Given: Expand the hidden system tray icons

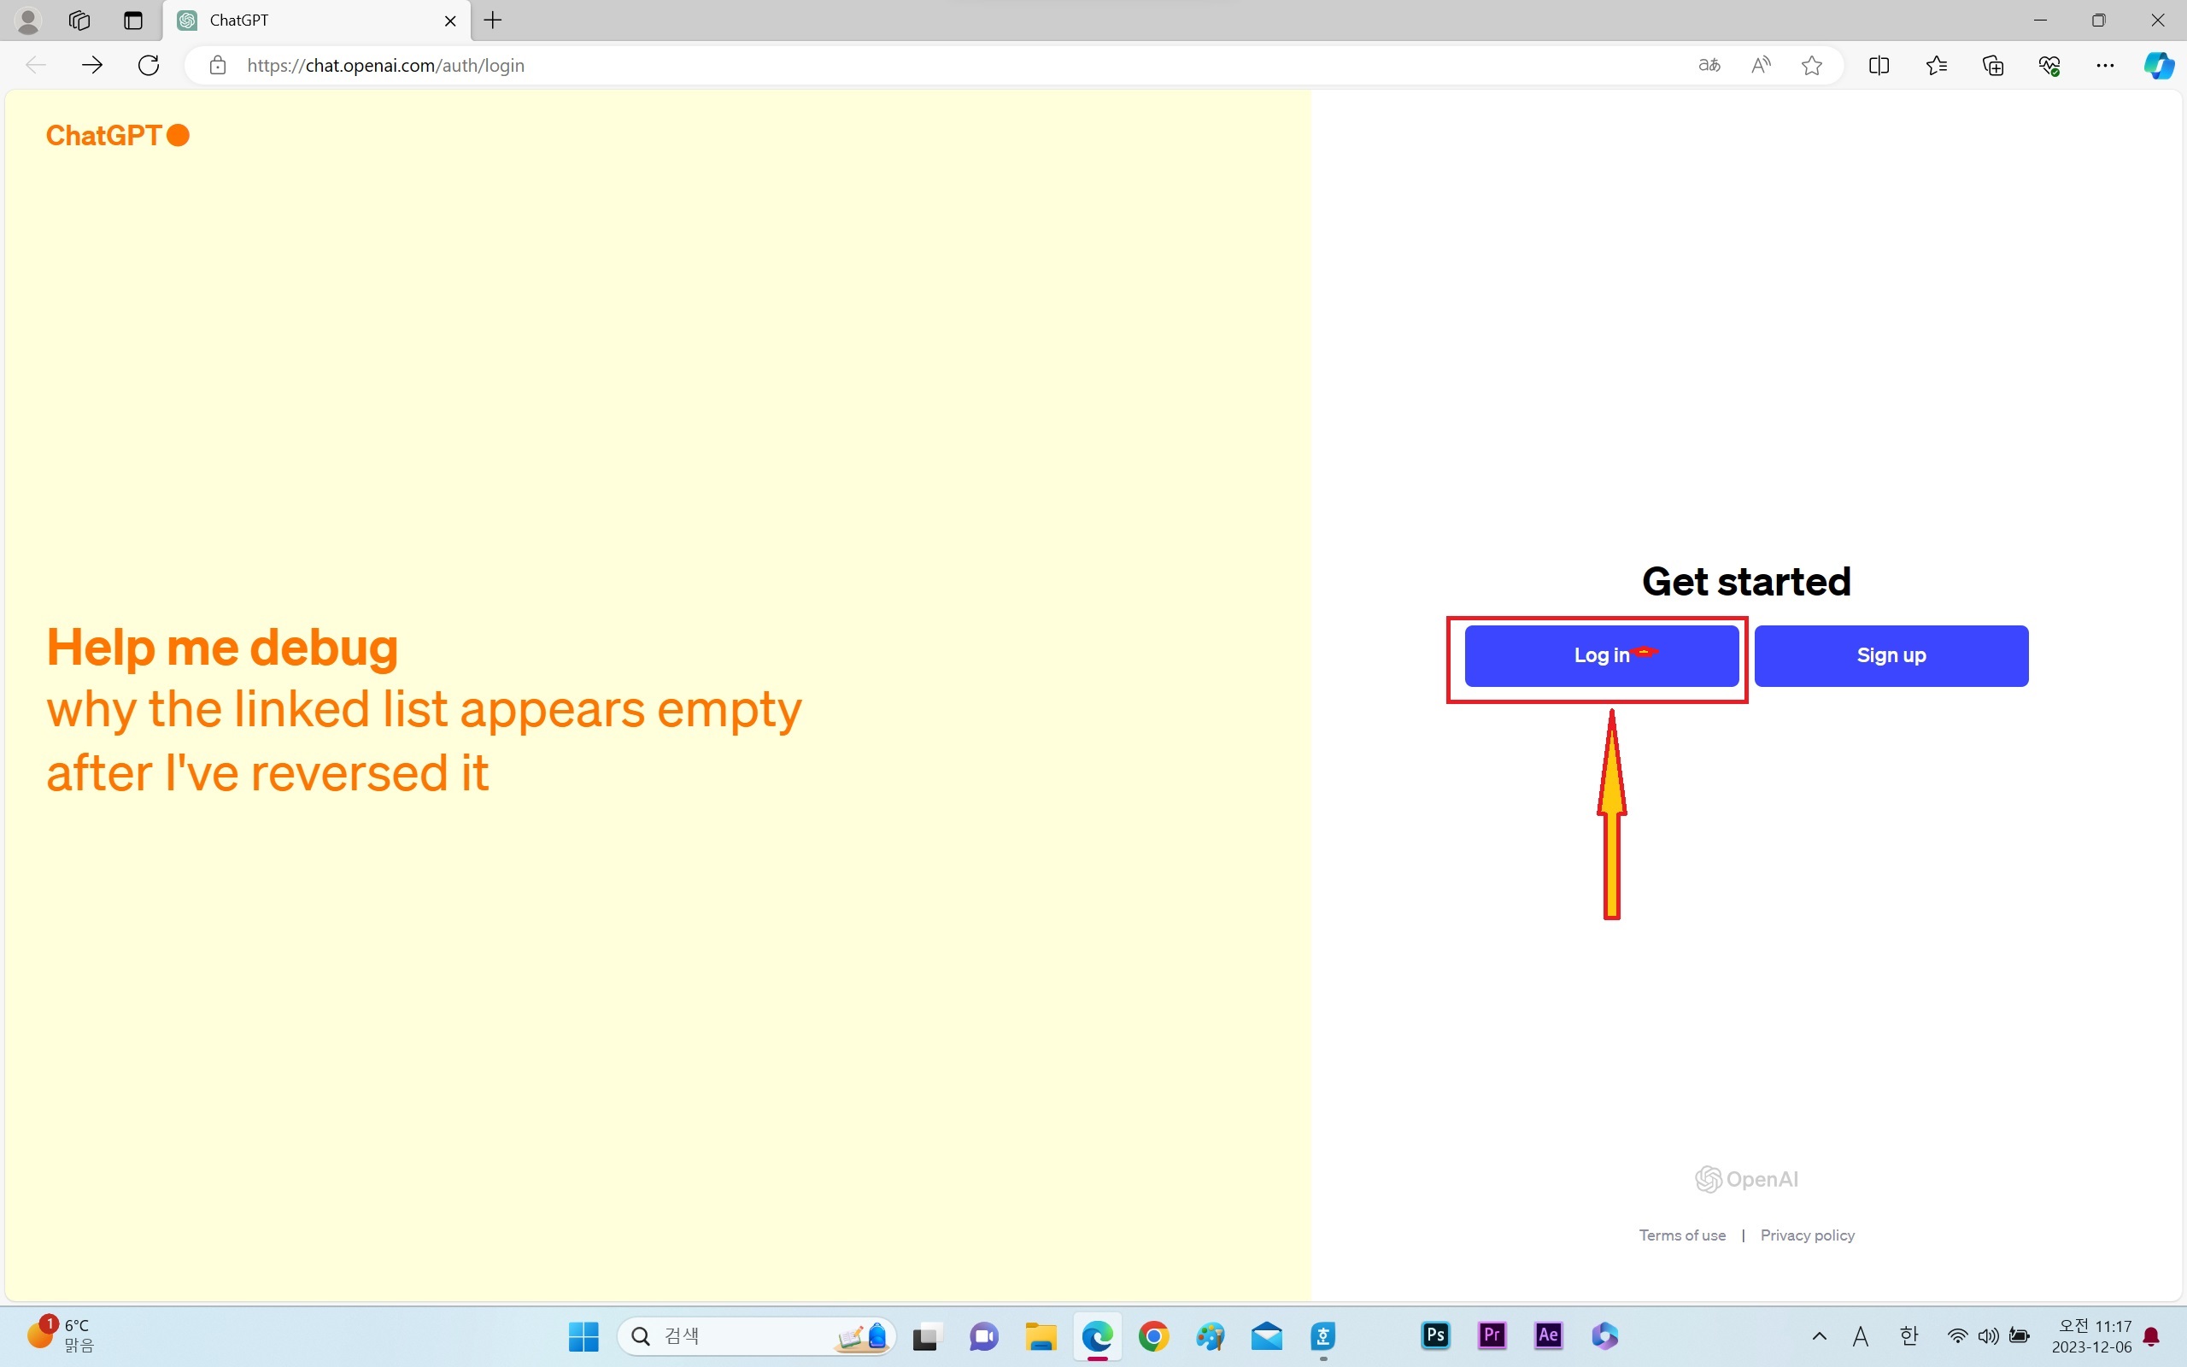Looking at the screenshot, I should 1819,1335.
